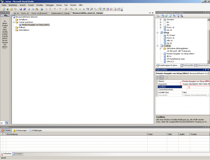
Task: Open the User Interface Editor icon in Explorer toolbar
Action: pyautogui.click(x=174, y=16)
